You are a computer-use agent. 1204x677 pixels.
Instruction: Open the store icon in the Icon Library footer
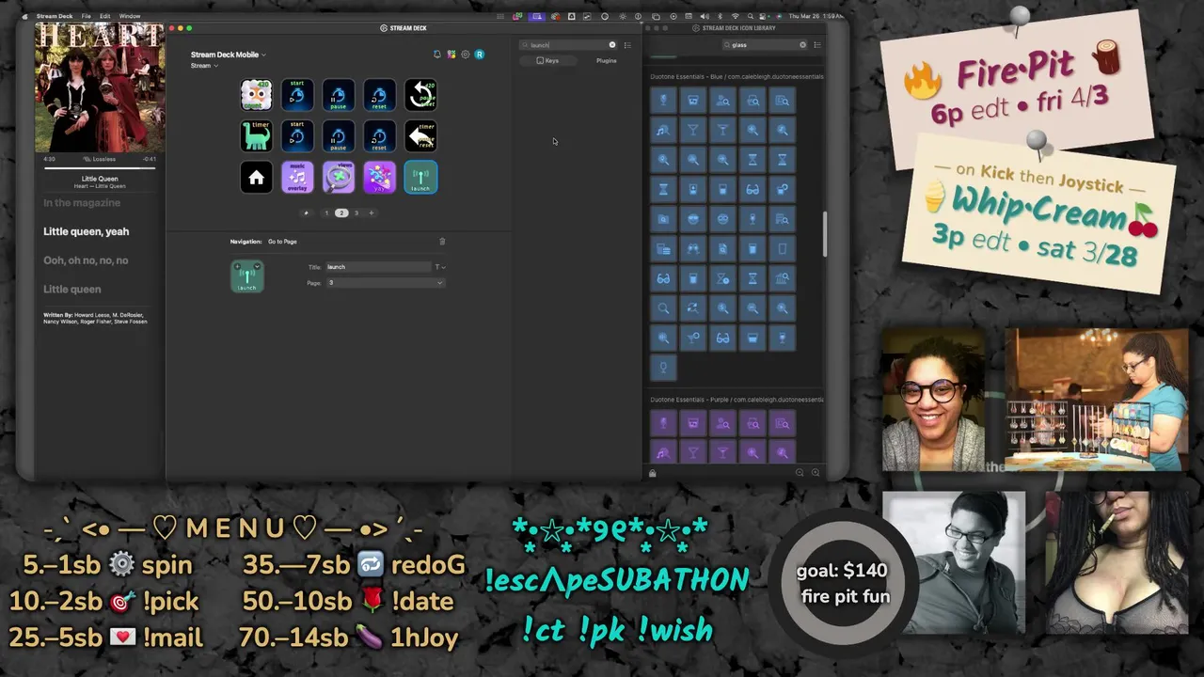point(653,473)
